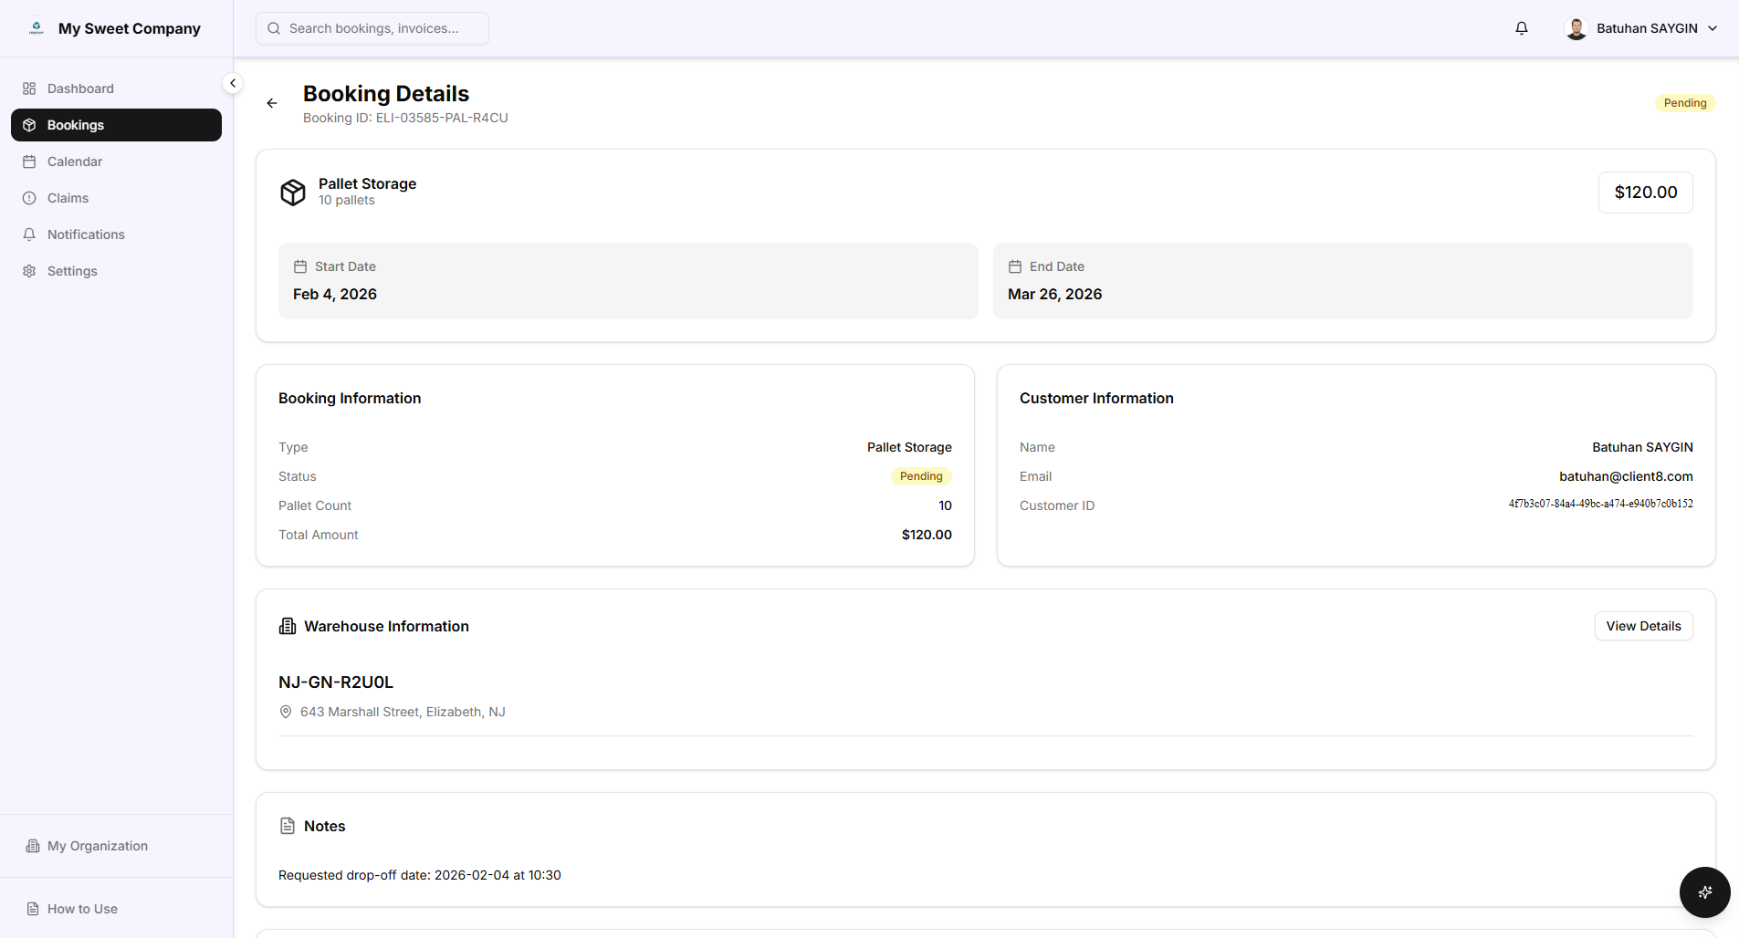Click the Feb 4, 2026 start date
Screen dimensions: 1739x938
335,294
